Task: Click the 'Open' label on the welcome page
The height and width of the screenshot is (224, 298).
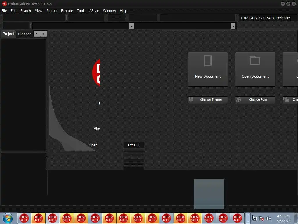Action: point(93,145)
